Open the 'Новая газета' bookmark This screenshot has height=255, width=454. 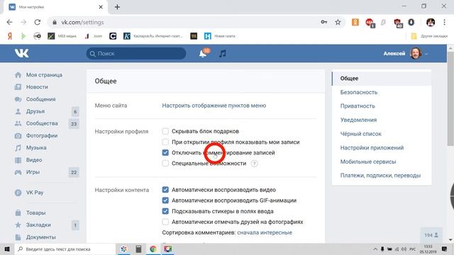pyautogui.click(x=220, y=36)
